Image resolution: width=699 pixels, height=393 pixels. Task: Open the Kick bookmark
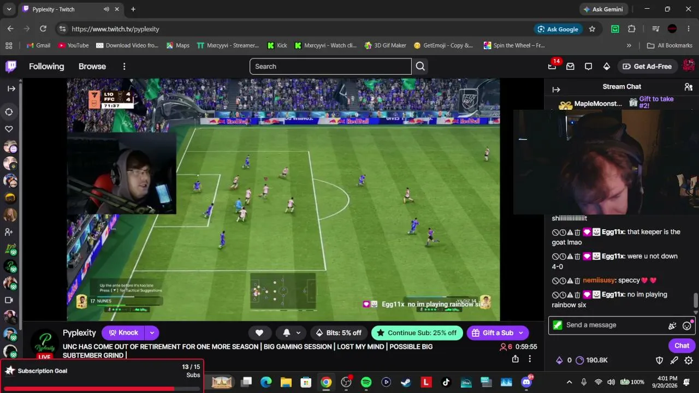pos(277,45)
